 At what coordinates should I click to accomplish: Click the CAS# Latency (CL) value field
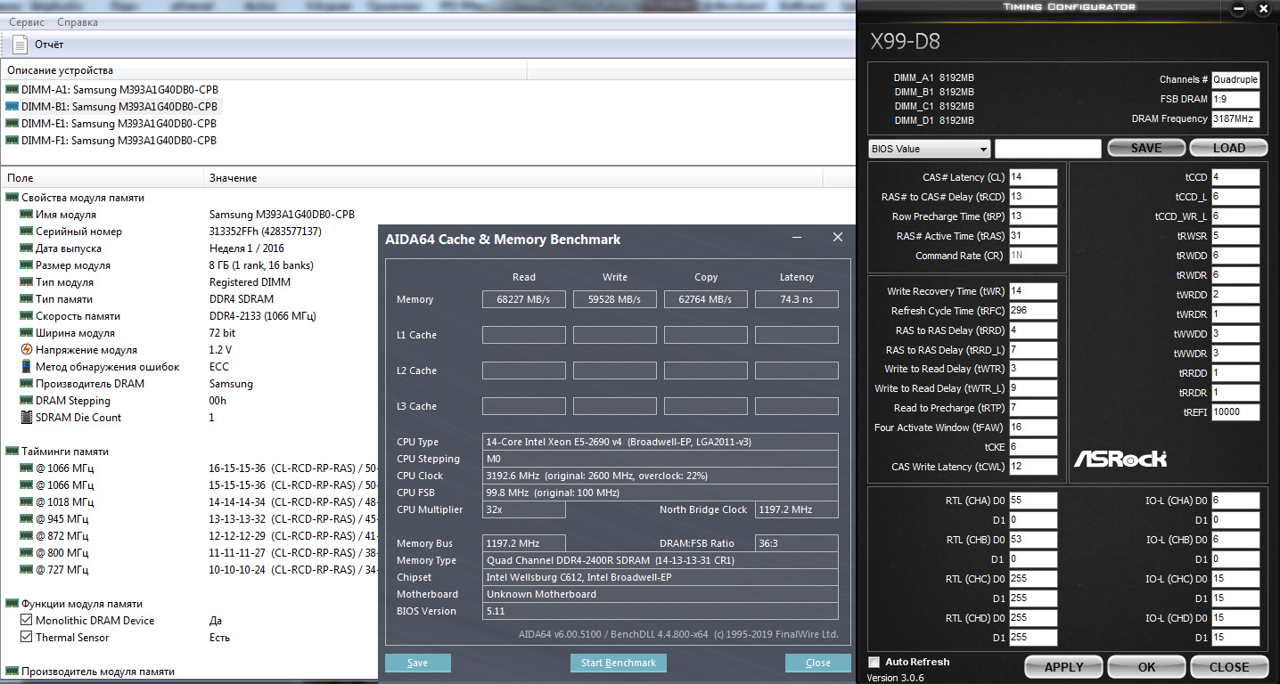point(1033,177)
